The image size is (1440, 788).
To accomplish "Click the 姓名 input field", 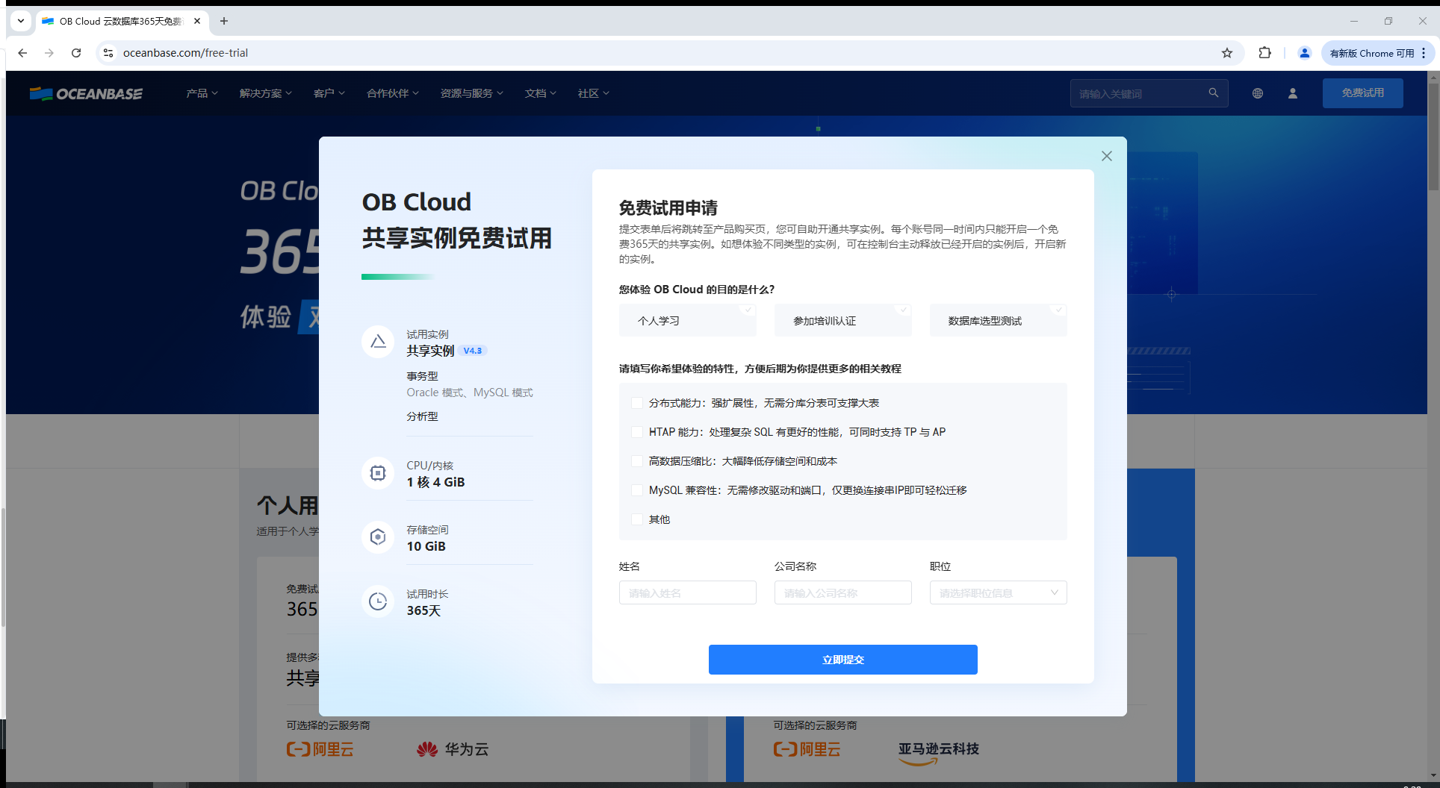I will click(x=686, y=592).
